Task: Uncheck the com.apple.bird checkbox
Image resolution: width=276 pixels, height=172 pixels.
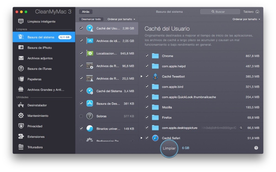Action: 147,87
